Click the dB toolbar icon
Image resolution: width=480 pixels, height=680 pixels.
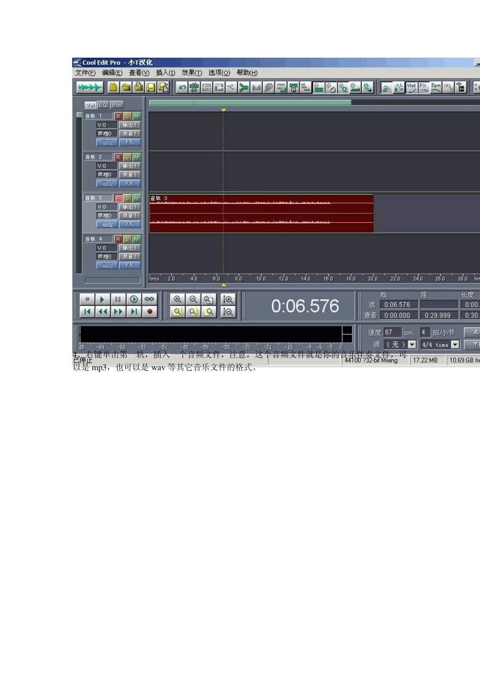(x=386, y=88)
